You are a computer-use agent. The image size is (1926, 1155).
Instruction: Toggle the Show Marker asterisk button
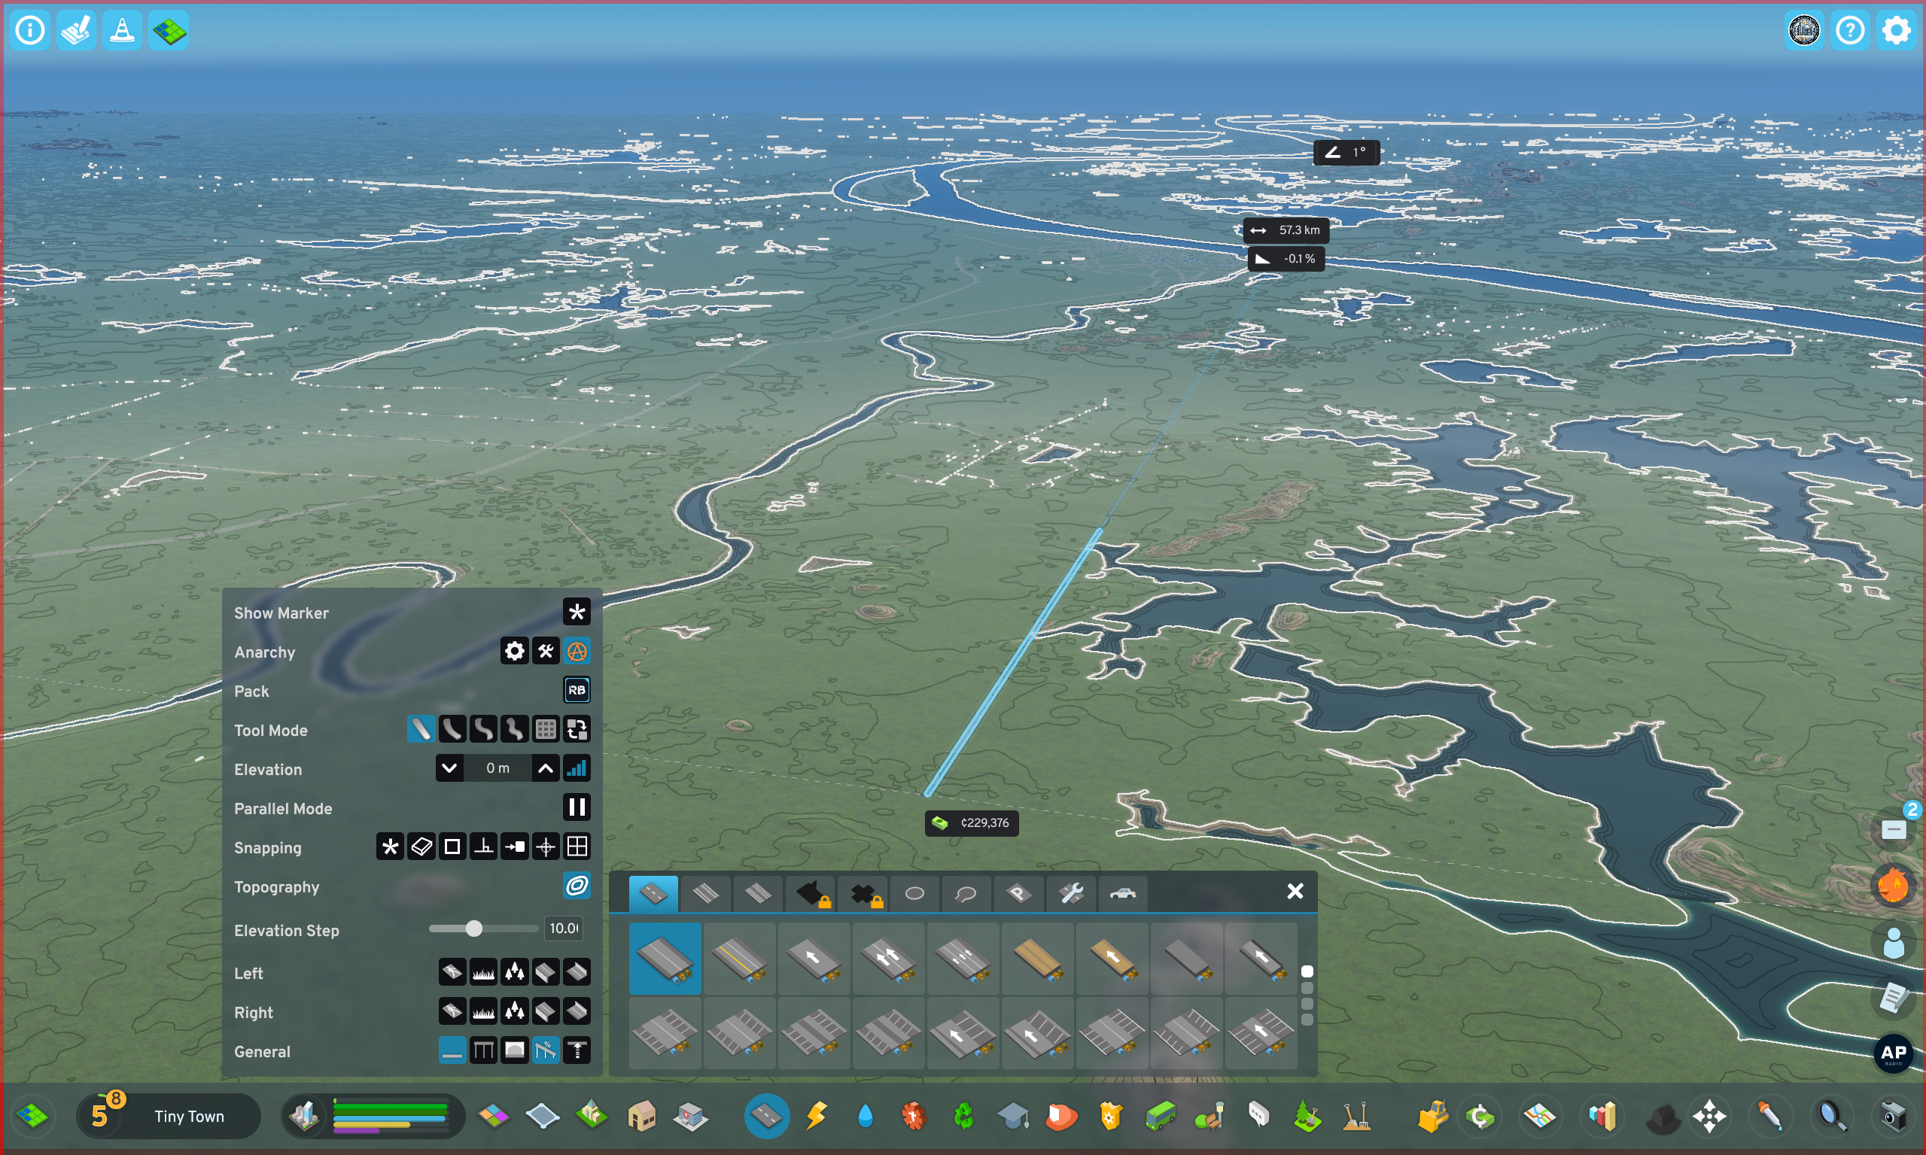tap(576, 612)
